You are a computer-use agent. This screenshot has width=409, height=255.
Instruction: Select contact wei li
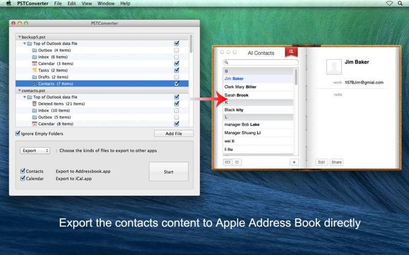point(259,141)
